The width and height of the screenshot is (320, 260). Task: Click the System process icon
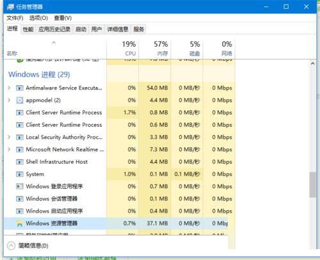click(20, 174)
